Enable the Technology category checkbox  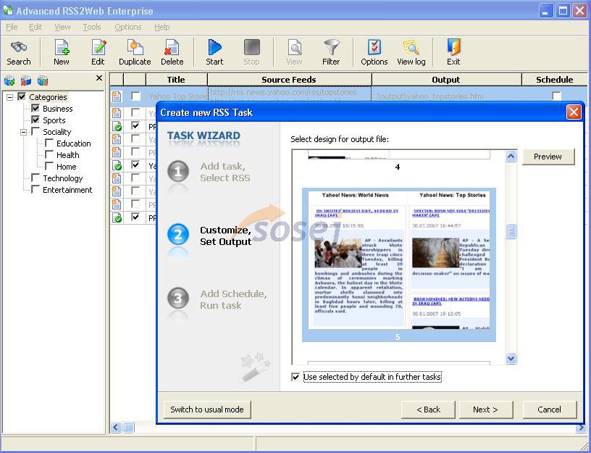[35, 178]
